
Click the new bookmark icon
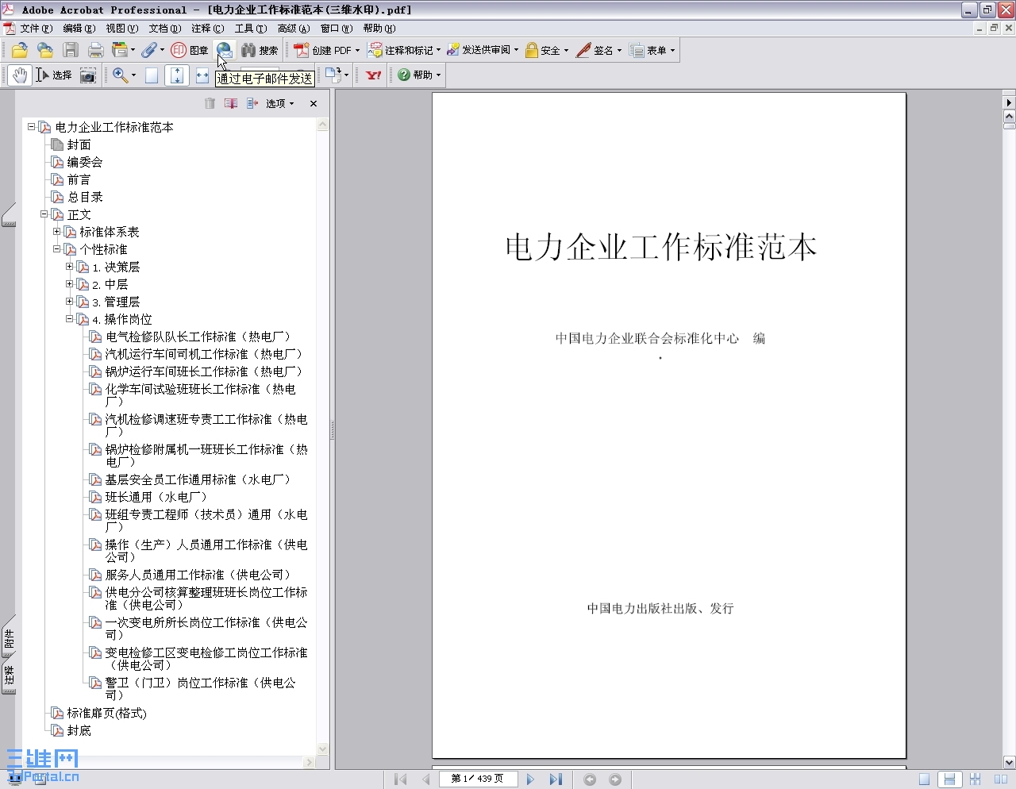coord(231,103)
